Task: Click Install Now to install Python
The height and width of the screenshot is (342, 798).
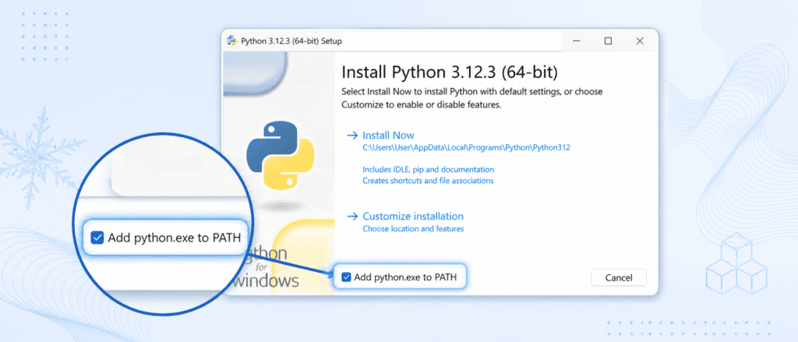Action: pyautogui.click(x=388, y=136)
